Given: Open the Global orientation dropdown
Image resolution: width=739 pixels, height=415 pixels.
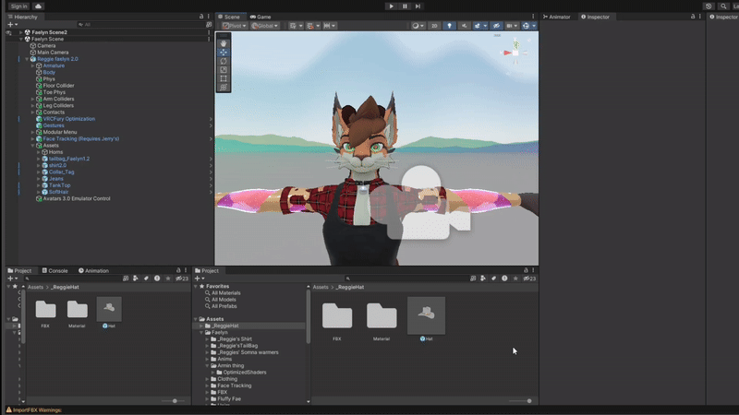Looking at the screenshot, I should pyautogui.click(x=264, y=26).
